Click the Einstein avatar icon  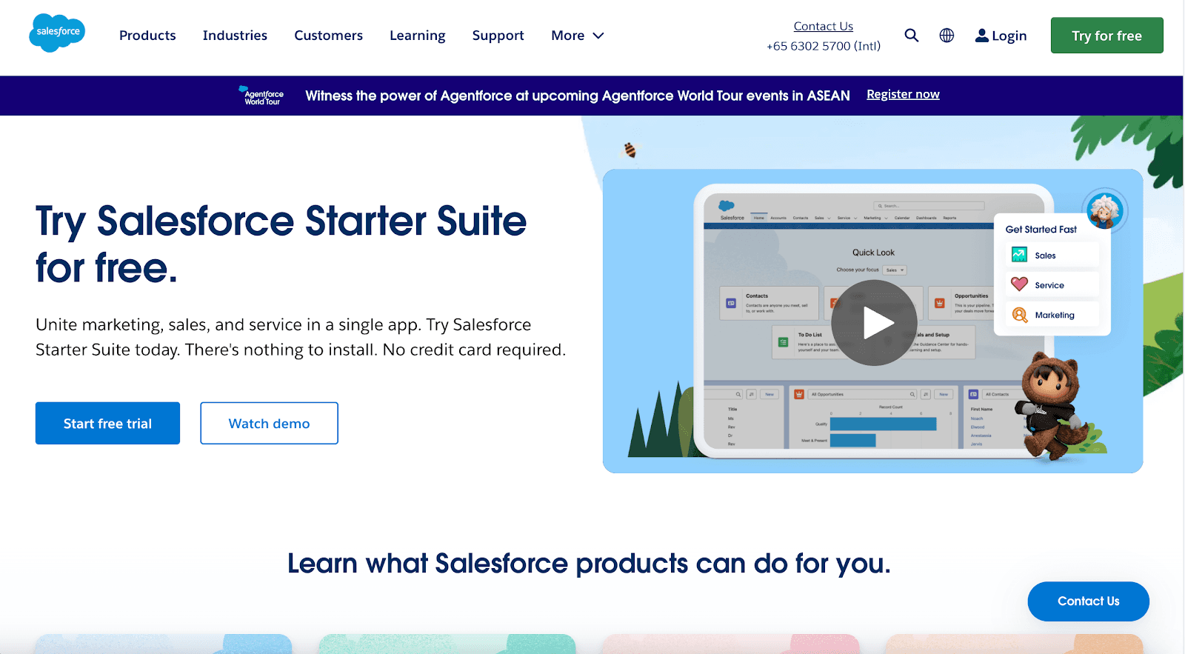pyautogui.click(x=1105, y=210)
